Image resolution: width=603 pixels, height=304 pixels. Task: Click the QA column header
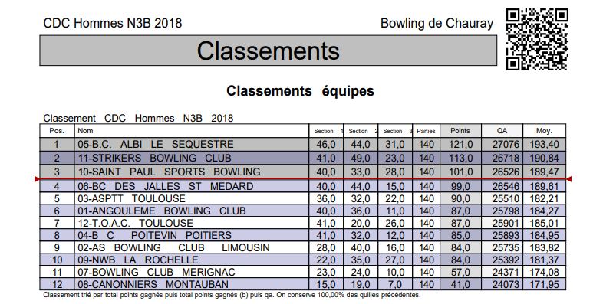tap(502, 131)
